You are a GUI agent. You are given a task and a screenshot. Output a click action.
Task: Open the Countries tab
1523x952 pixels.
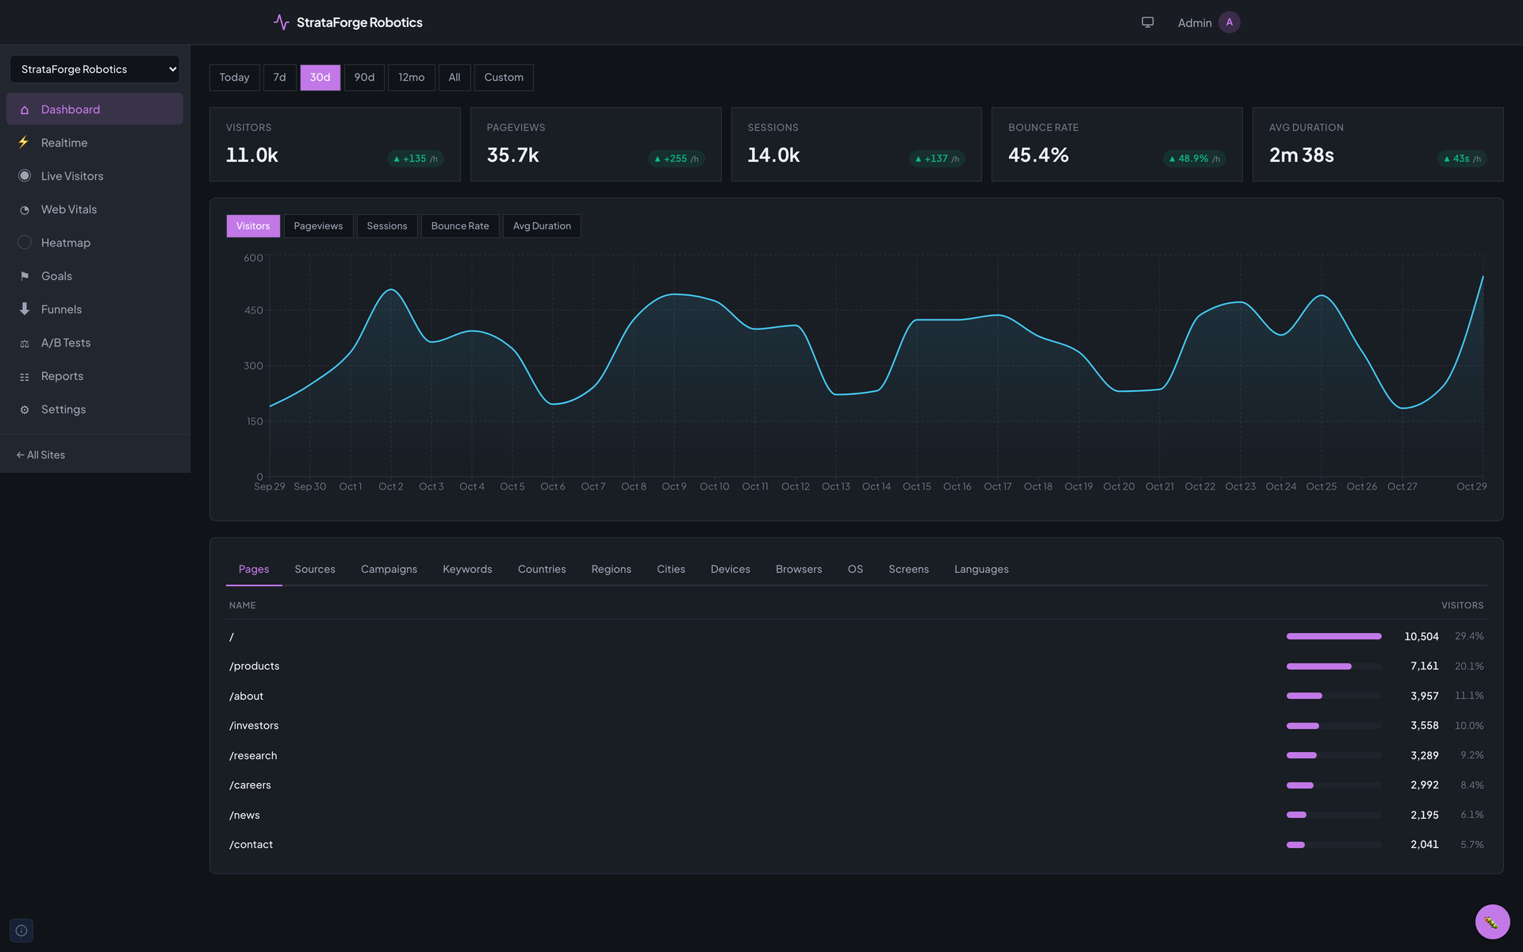click(542, 570)
